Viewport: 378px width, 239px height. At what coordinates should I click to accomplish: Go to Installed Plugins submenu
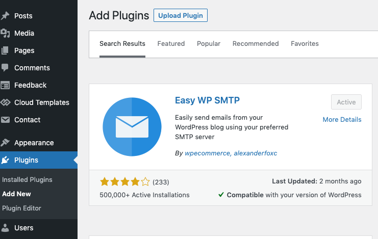coord(27,180)
